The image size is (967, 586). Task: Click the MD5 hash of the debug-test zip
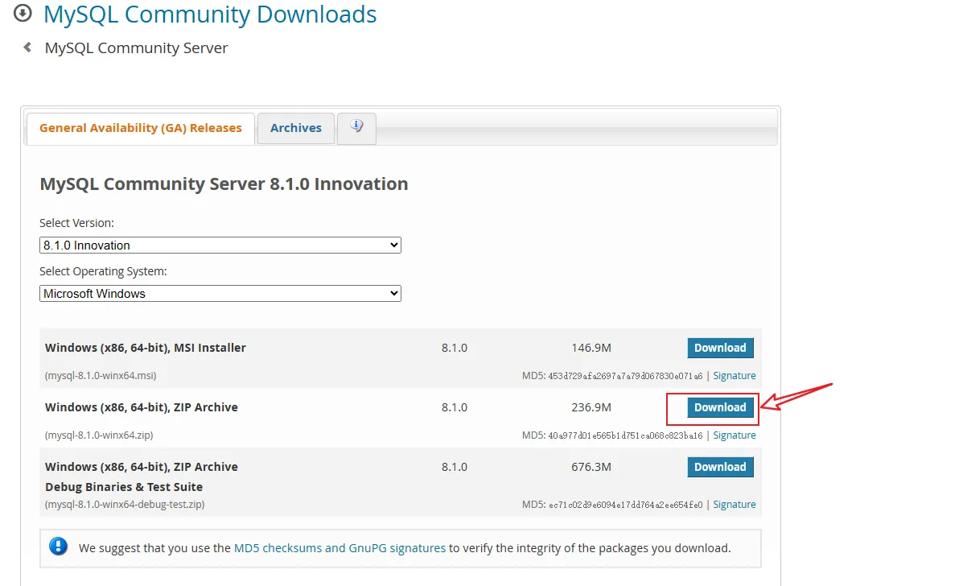[x=626, y=505]
